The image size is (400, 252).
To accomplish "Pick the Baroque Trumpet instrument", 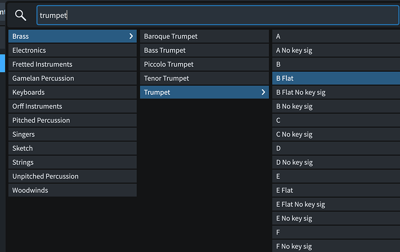I will point(204,36).
